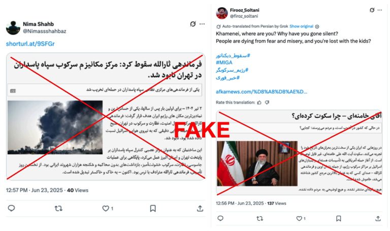Click Show original translation link
The height and width of the screenshot is (231, 390).
tap(301, 26)
